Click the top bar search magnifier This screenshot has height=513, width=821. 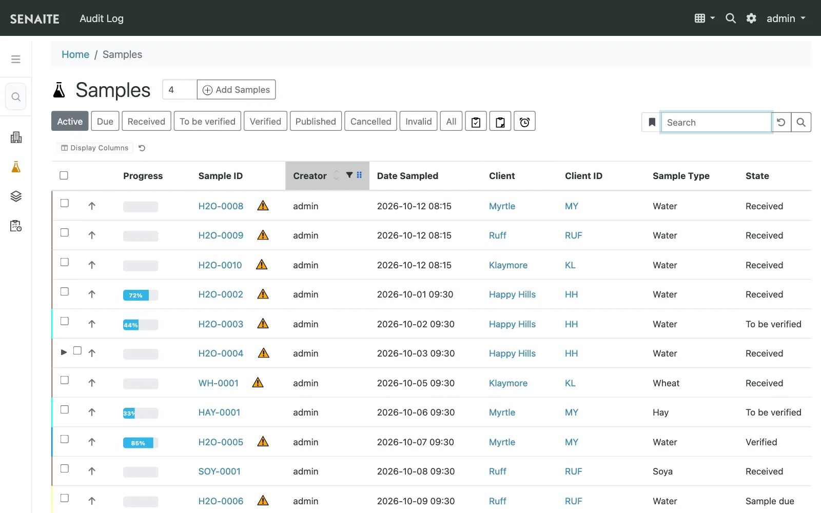pyautogui.click(x=731, y=18)
